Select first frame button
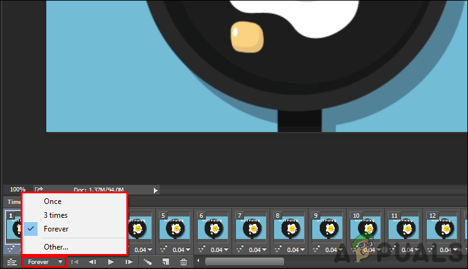 click(x=74, y=262)
